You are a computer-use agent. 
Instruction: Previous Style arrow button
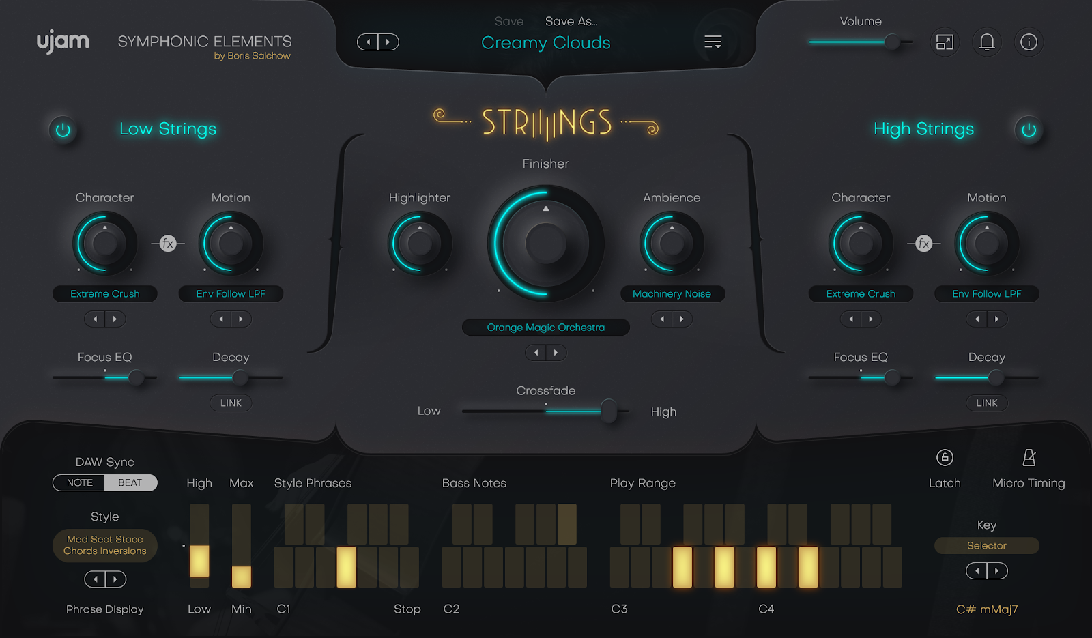tap(95, 579)
